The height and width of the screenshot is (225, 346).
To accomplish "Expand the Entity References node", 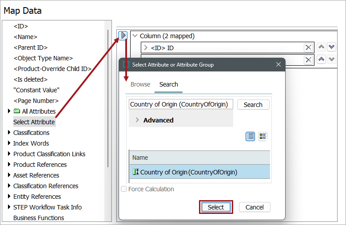I will [x=9, y=196].
